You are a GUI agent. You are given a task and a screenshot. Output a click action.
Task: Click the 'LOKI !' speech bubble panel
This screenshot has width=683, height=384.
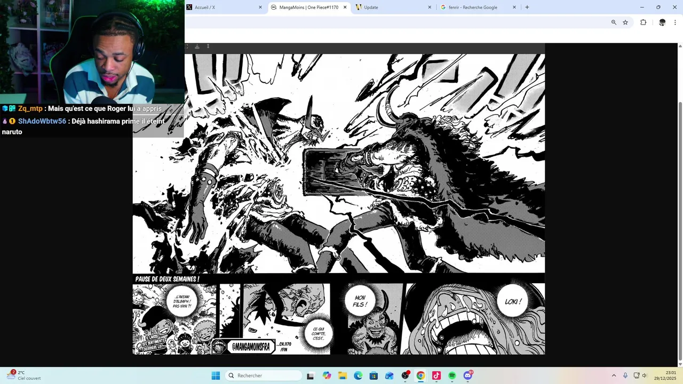coord(473,319)
